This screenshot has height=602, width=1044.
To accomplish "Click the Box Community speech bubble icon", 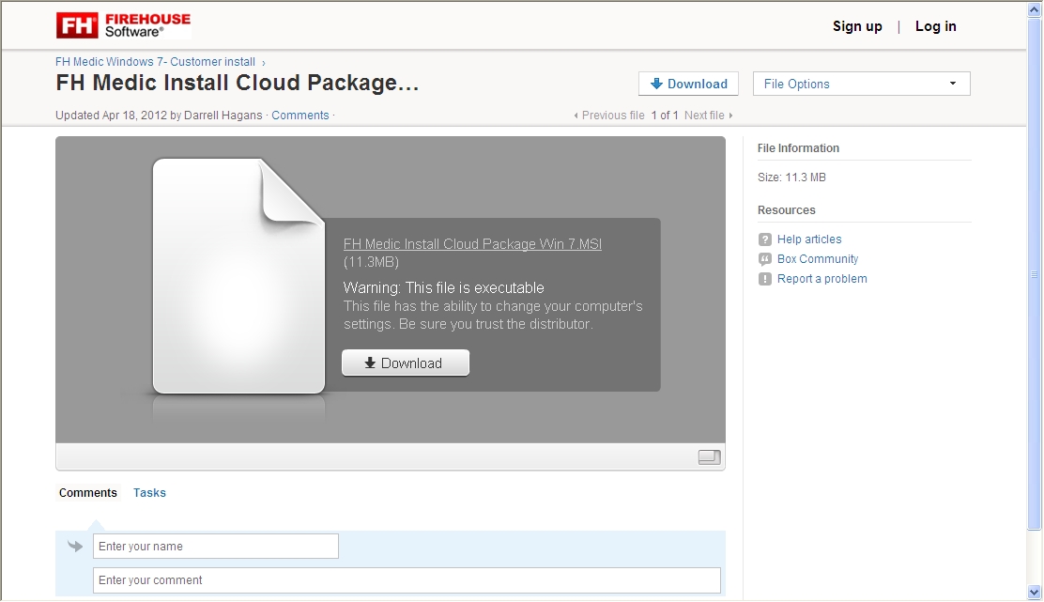I will [x=765, y=259].
